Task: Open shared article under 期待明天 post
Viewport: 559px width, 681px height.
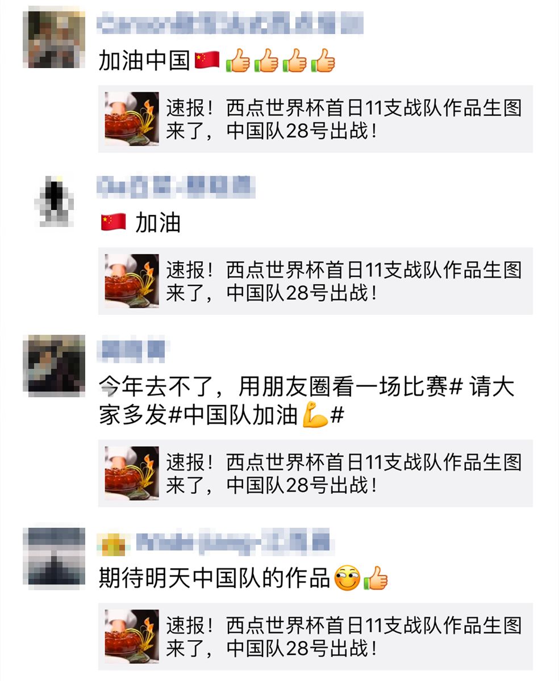Action: [x=315, y=637]
